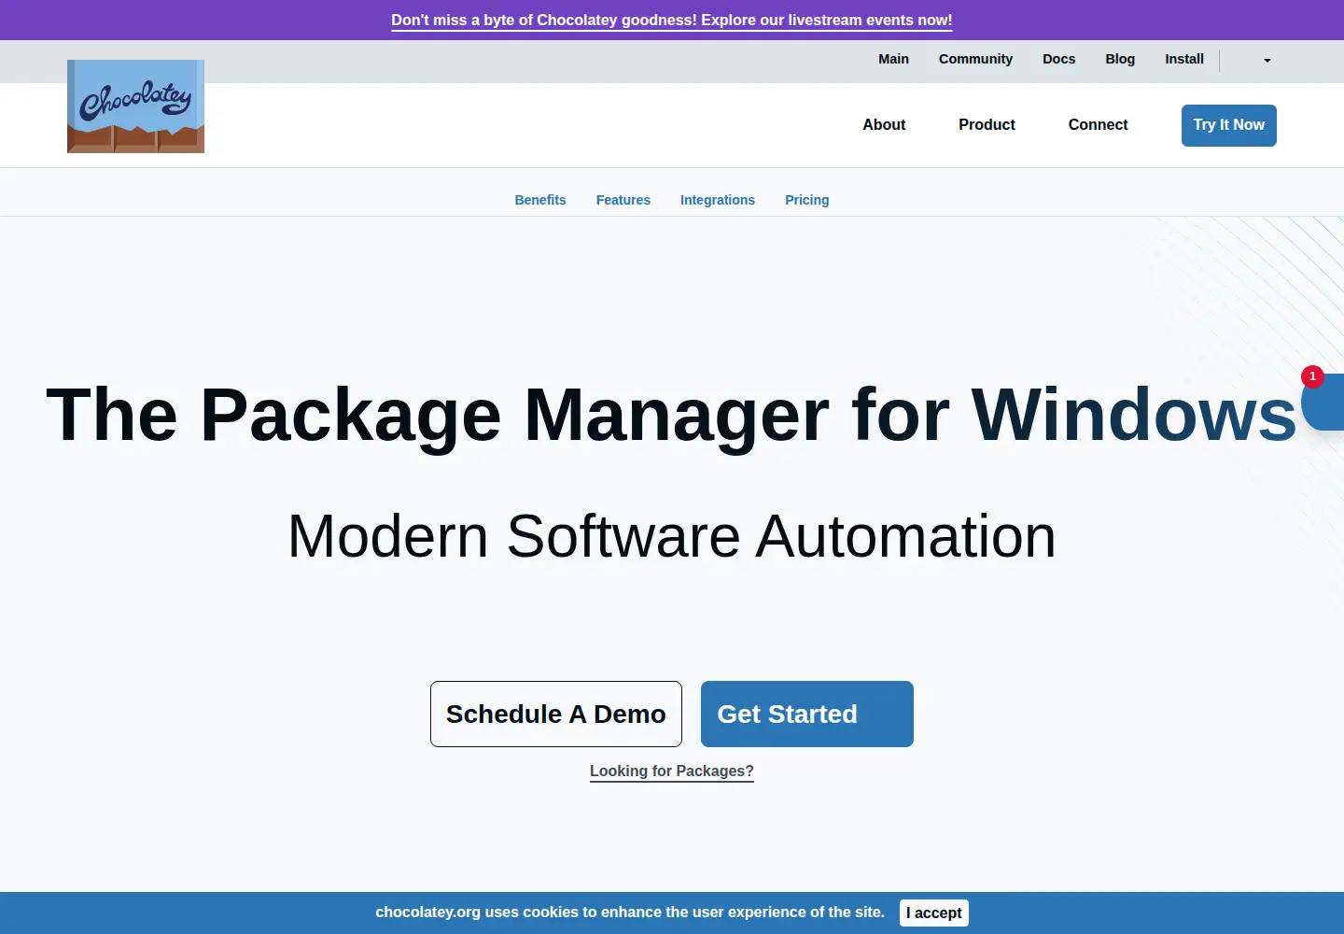Jump to the Pricing section
The image size is (1344, 934).
coord(807,200)
